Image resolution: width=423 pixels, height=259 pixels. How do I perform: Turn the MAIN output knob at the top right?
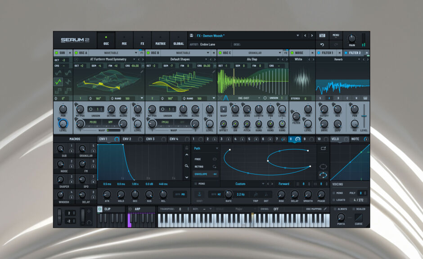(x=351, y=38)
